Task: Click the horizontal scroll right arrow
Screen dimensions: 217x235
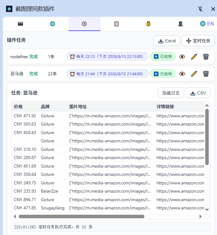Action: point(201,217)
